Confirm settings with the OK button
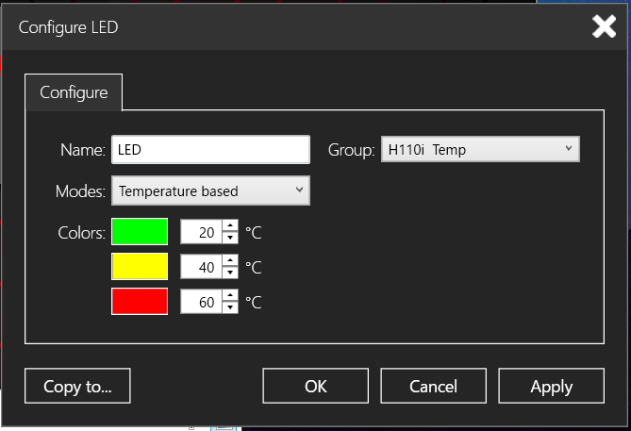Screen dimensions: 631x431 [x=315, y=386]
